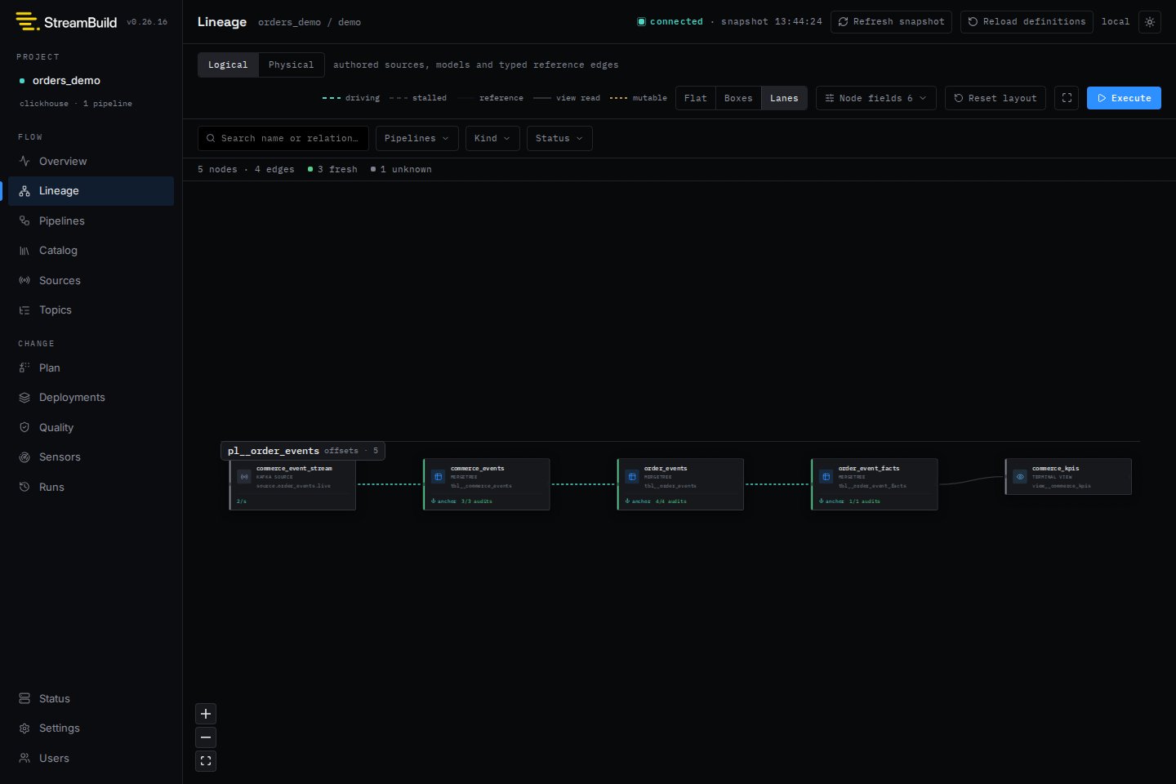Select the Flat layout mode
Screen dimensions: 1176x784
click(696, 98)
